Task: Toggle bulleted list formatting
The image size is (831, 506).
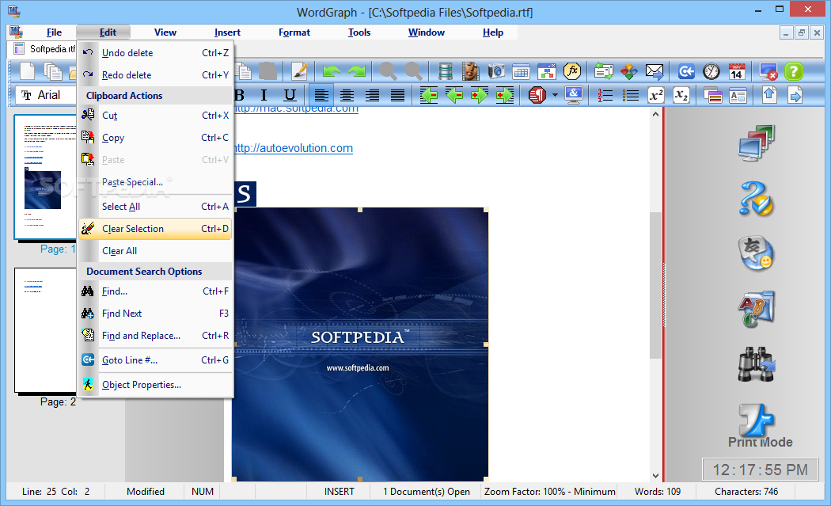Action: coord(630,96)
